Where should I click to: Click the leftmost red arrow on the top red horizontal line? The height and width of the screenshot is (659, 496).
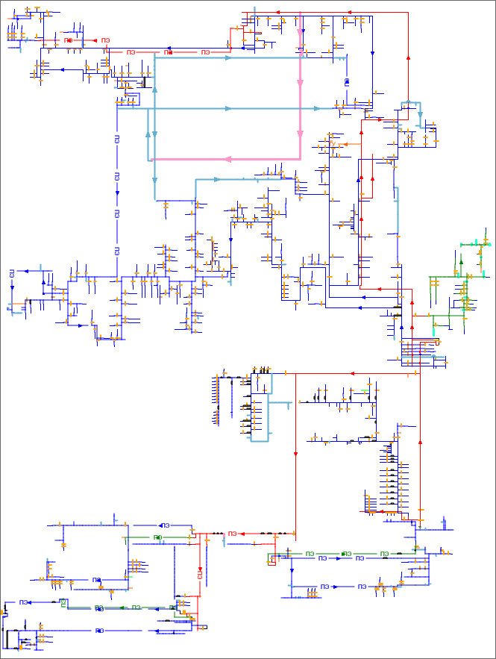(x=276, y=12)
